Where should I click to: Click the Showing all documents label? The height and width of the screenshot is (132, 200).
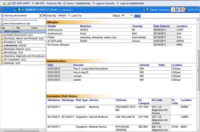(16, 16)
